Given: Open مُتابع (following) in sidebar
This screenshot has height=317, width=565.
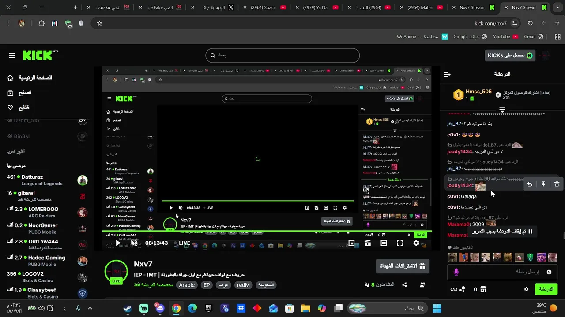Looking at the screenshot, I should point(19,107).
